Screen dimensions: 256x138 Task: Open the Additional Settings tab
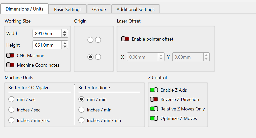click(135, 10)
